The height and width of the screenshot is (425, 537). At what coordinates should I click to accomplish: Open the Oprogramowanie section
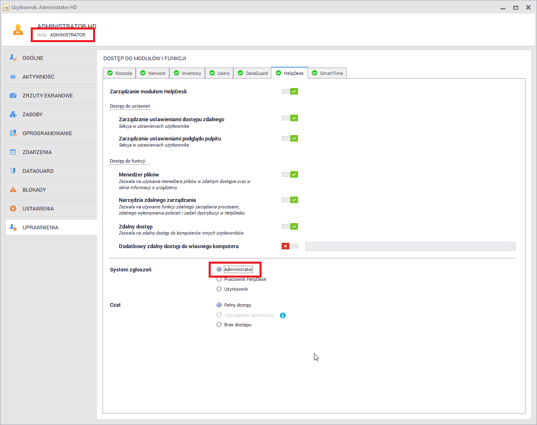click(47, 133)
